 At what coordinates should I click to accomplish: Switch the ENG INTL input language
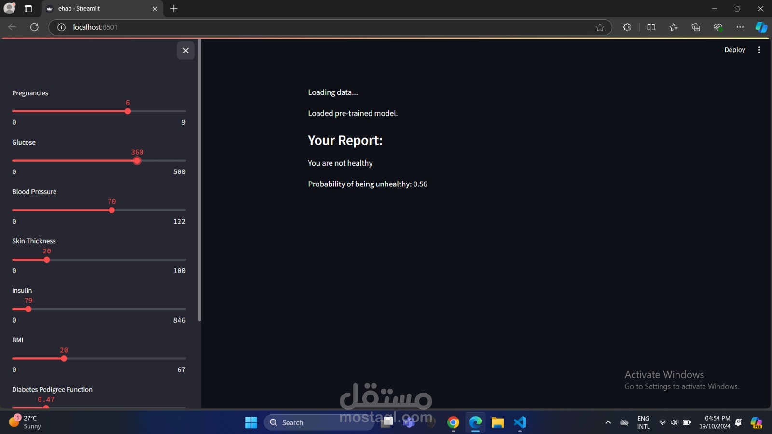(643, 422)
